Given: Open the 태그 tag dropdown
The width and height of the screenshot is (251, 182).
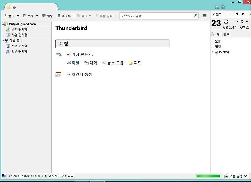Looking at the screenshot, I should point(84,16).
